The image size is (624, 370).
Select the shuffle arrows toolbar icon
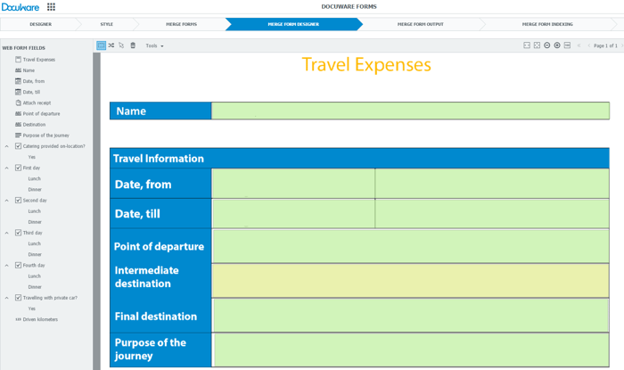click(111, 45)
